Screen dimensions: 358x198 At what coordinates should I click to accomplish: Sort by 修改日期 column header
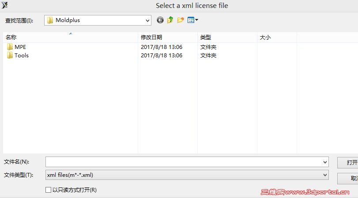168,37
